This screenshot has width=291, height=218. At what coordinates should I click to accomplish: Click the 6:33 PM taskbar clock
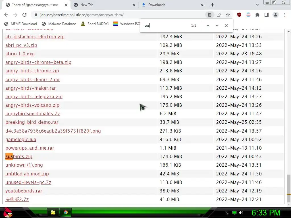click(x=266, y=213)
